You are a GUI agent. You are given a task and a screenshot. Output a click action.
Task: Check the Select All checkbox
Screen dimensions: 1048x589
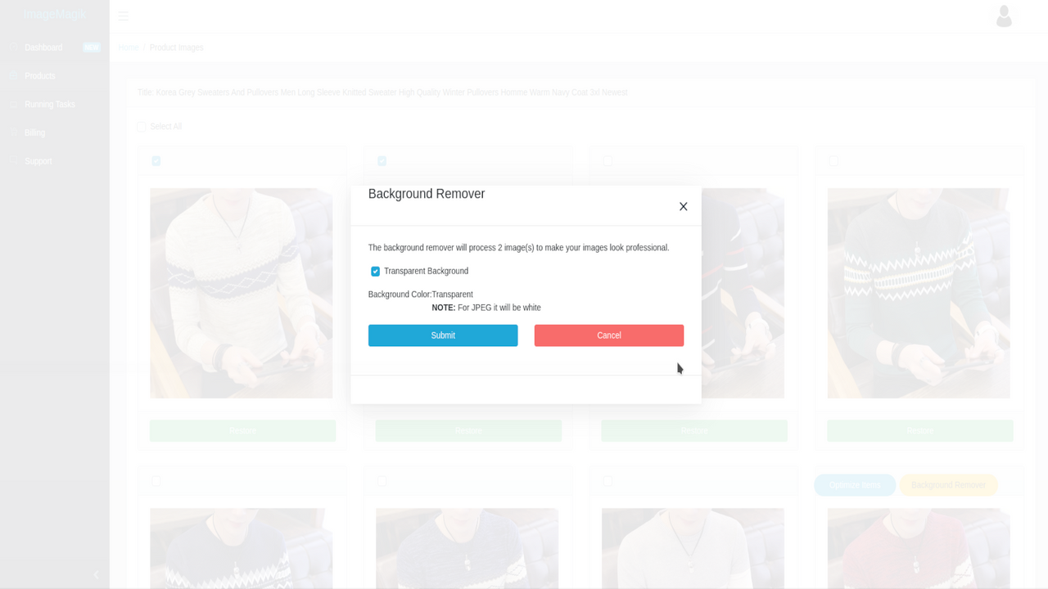pos(142,127)
